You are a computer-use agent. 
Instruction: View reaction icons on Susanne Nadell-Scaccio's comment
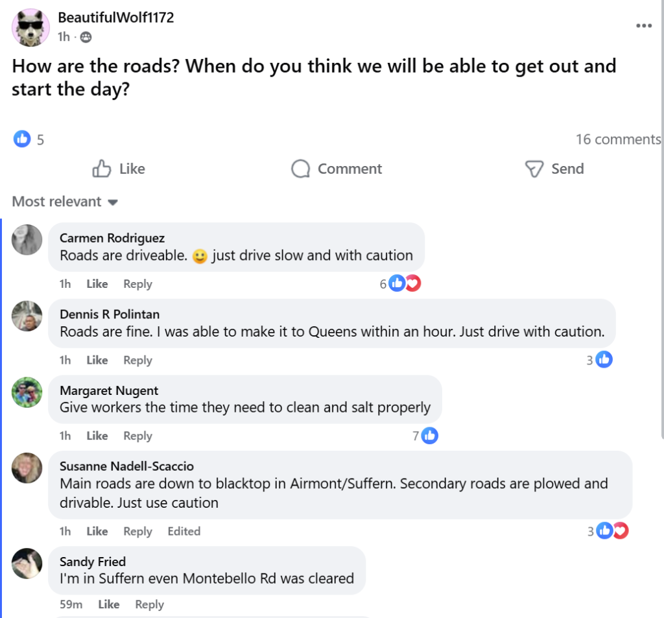click(x=612, y=531)
